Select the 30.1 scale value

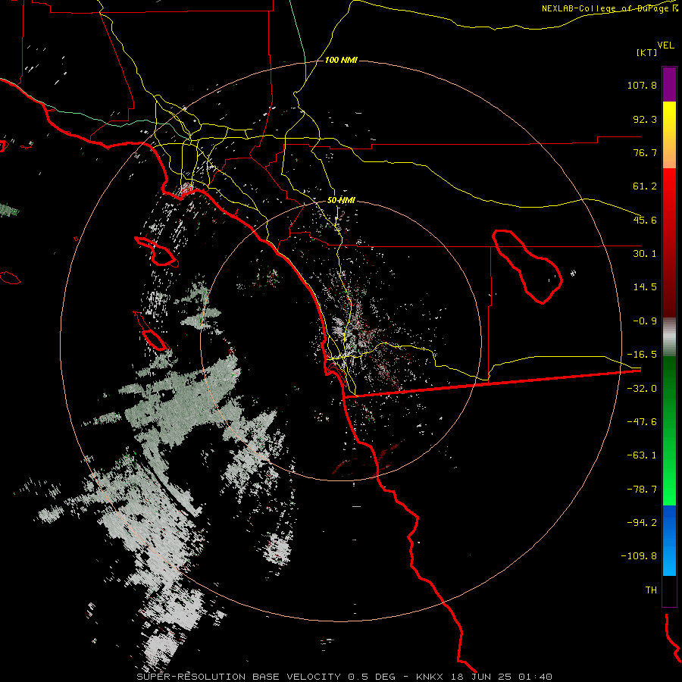tap(645, 254)
